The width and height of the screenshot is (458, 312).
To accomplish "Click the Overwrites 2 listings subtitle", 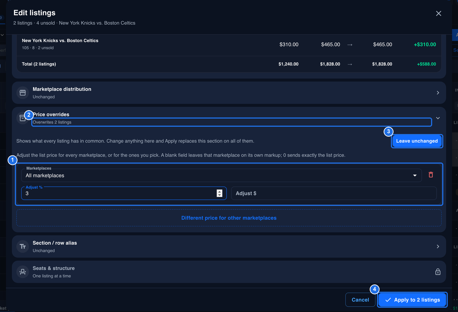I will pos(52,122).
